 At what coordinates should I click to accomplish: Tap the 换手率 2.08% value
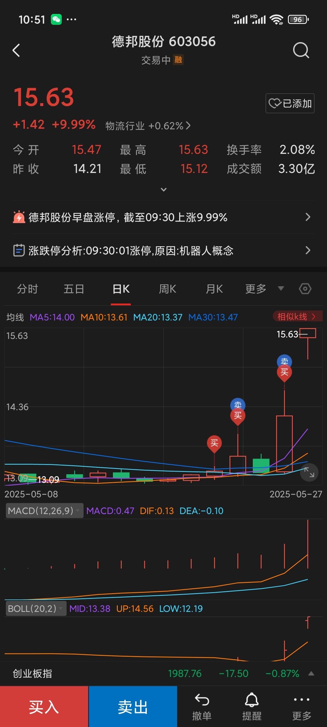click(x=297, y=150)
